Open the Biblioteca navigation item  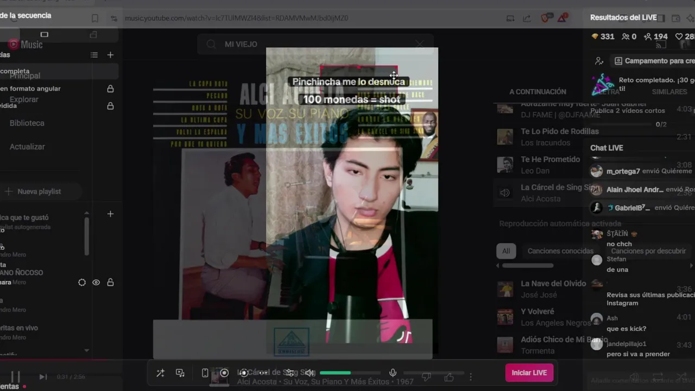click(27, 123)
